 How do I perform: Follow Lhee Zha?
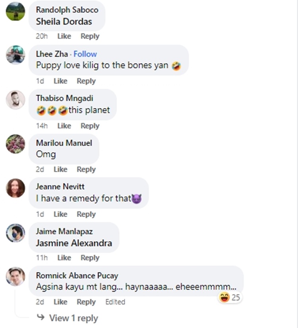85,54
